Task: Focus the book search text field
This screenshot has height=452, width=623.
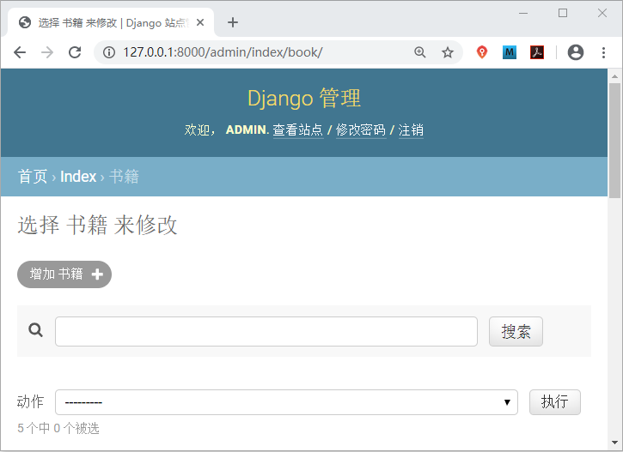Action: 266,331
